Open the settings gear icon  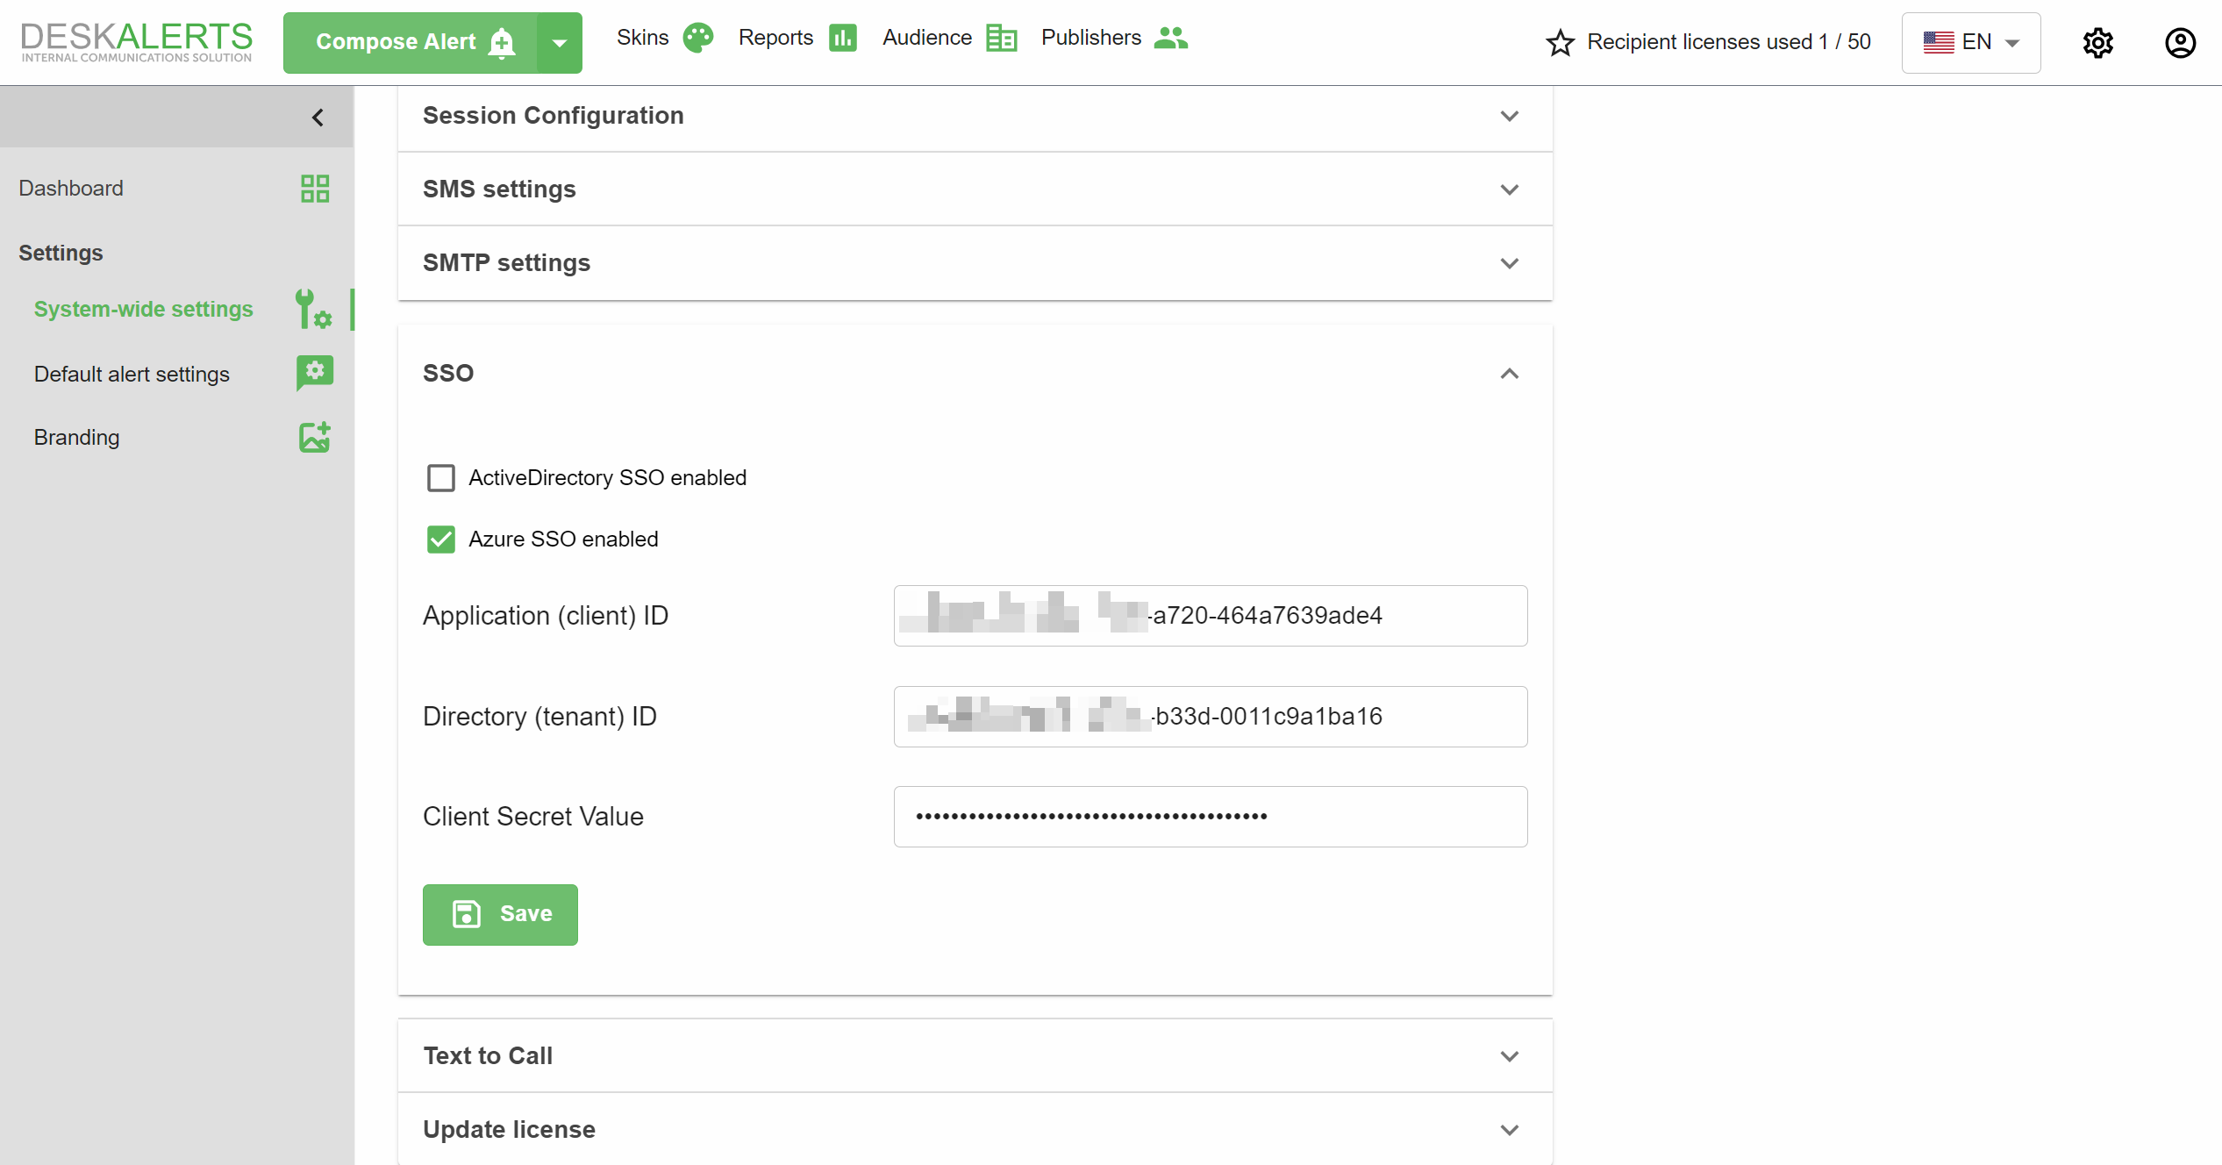[2098, 43]
